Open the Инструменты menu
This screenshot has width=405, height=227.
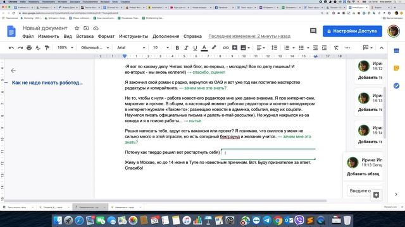134,37
